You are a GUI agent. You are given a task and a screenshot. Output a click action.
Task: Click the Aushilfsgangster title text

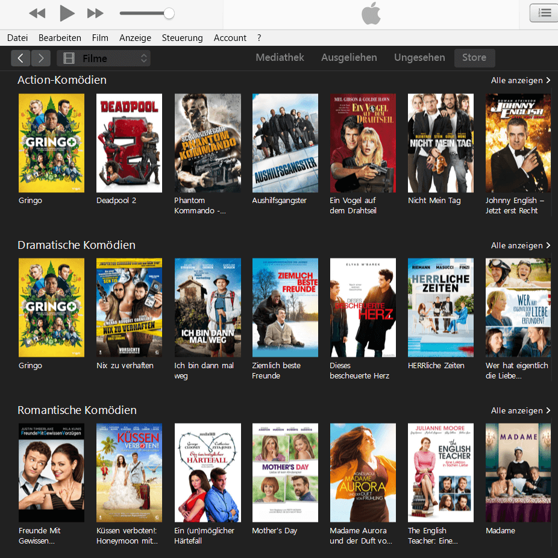click(280, 201)
